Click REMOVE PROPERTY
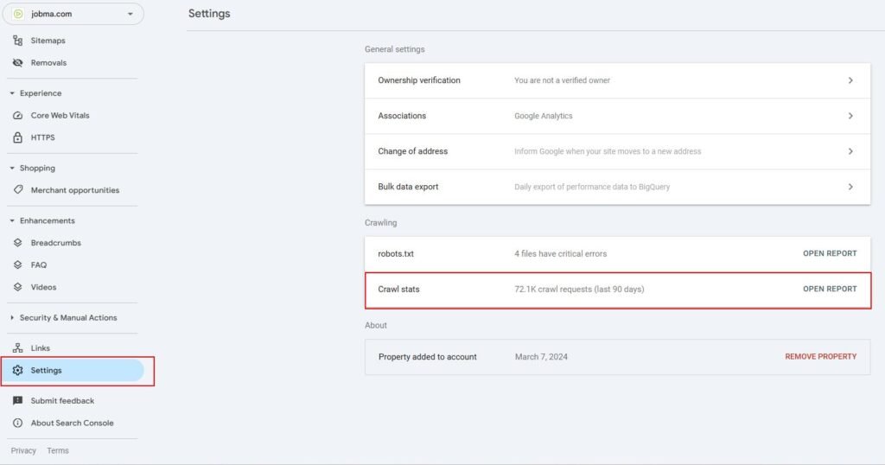The width and height of the screenshot is (885, 465). pyautogui.click(x=821, y=357)
